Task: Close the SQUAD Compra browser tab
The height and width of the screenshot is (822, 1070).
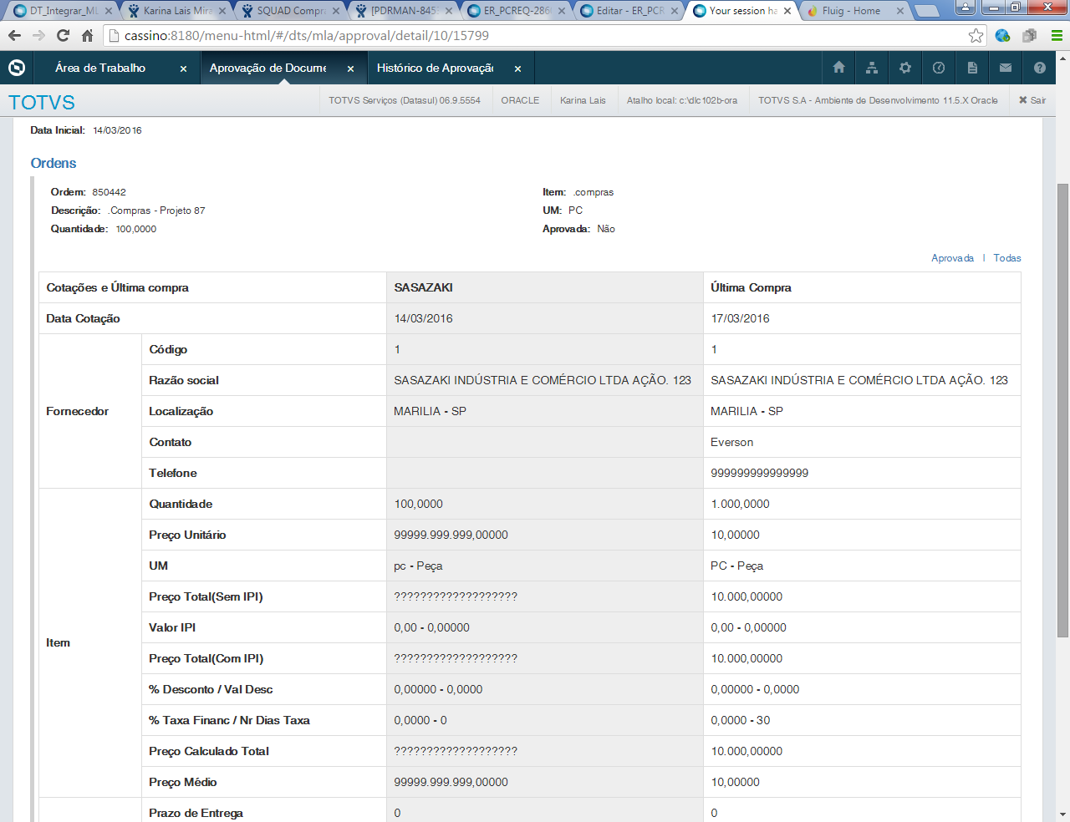Action: (x=336, y=11)
